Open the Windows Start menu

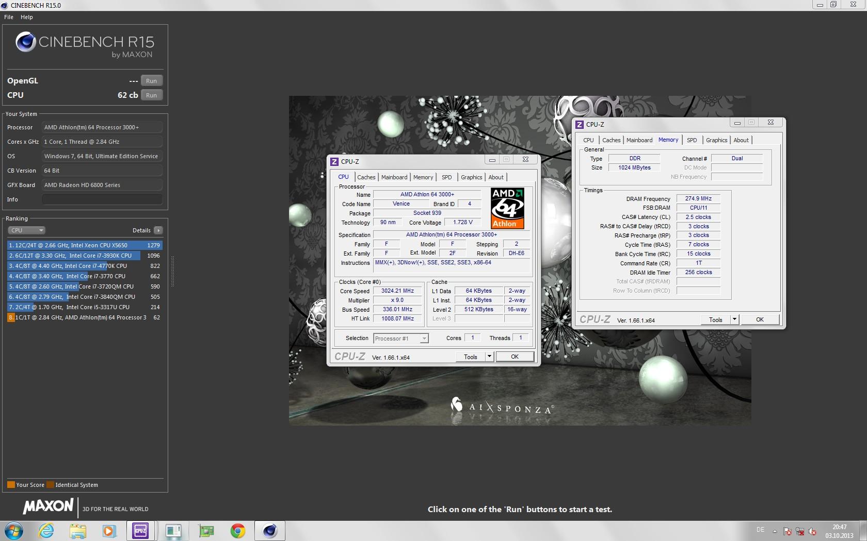tap(13, 531)
